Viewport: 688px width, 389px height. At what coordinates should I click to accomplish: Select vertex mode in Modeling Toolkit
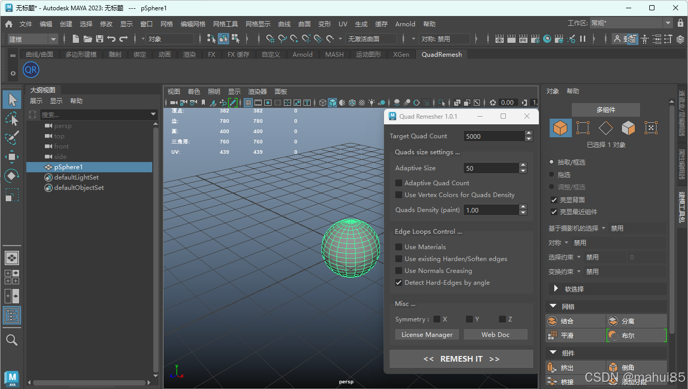coord(583,127)
